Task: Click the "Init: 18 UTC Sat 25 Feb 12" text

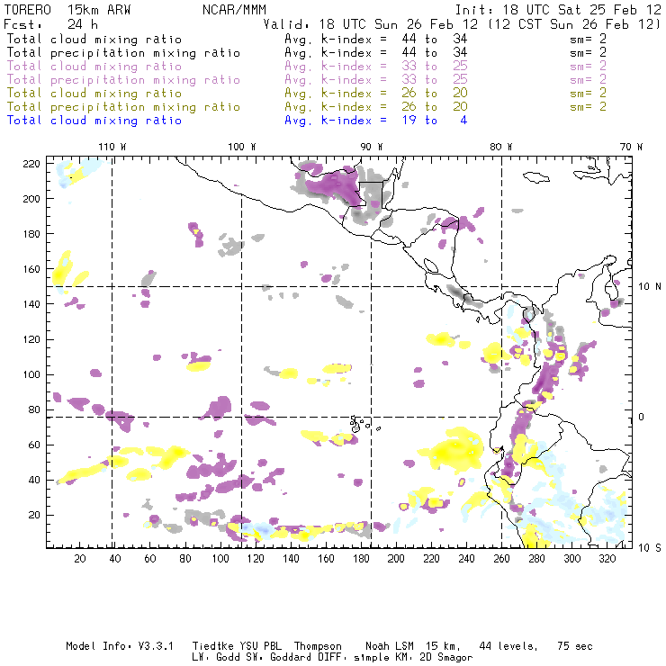Action: tap(558, 10)
